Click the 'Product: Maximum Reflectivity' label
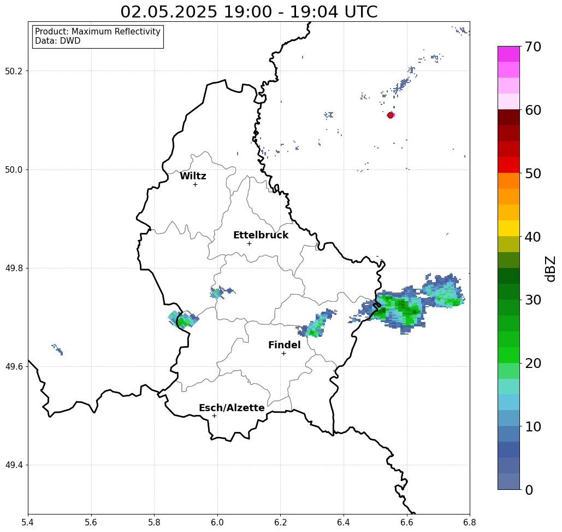 [97, 32]
